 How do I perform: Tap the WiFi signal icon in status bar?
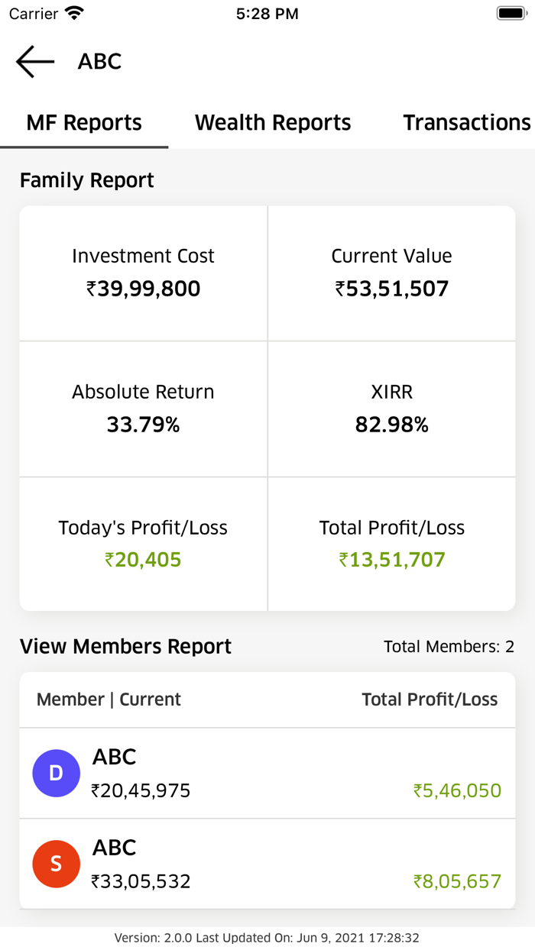pos(73,12)
